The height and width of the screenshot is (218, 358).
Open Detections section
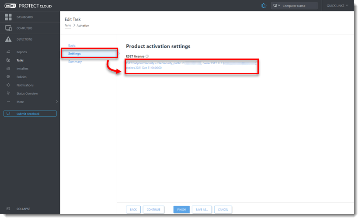30,39
